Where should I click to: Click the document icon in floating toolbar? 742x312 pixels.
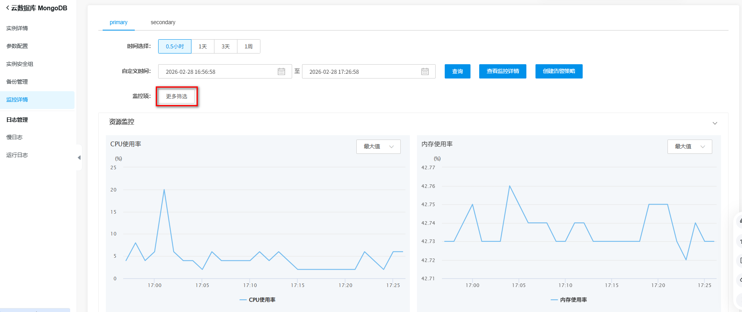coord(740,260)
